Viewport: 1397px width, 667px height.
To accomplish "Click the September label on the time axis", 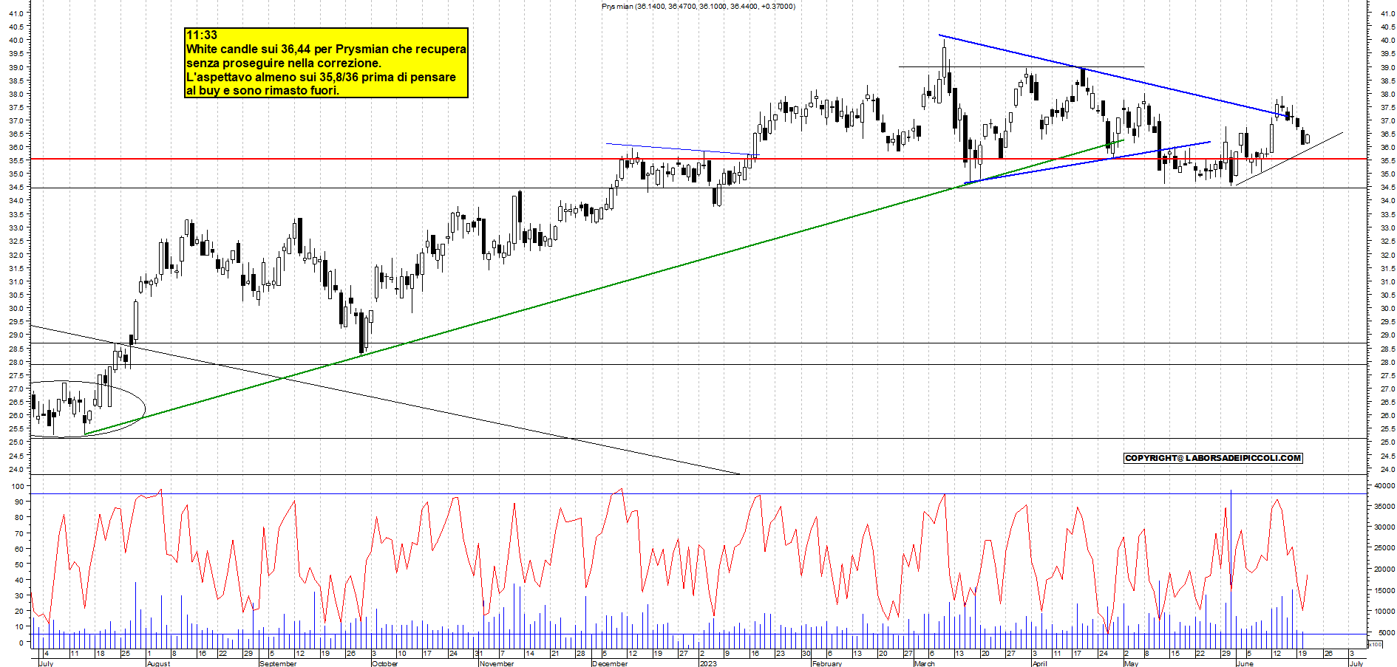I will tap(278, 663).
